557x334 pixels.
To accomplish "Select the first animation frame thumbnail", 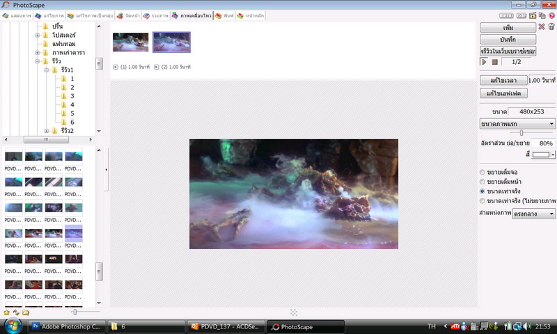I will click(x=131, y=42).
